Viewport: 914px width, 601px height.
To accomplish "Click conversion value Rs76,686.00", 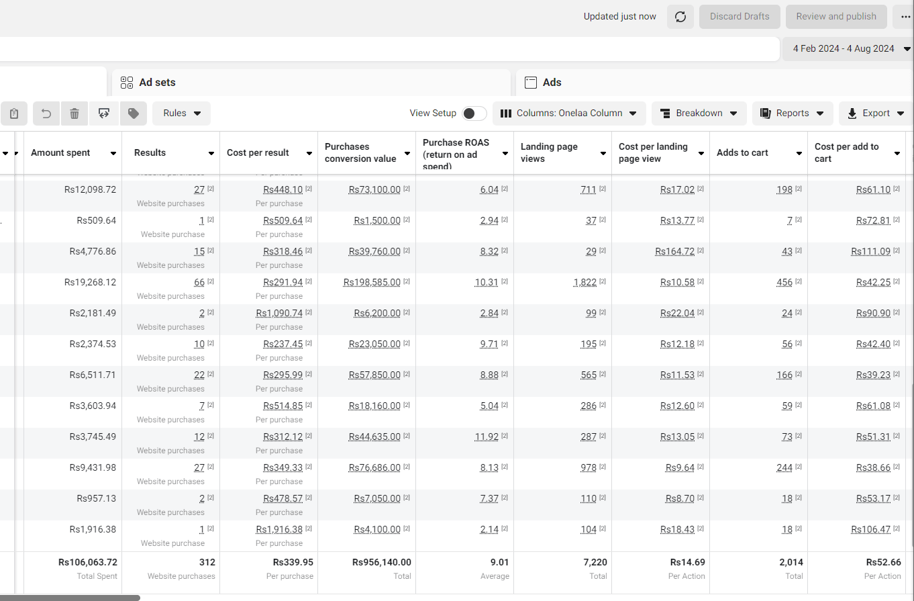I will pos(374,468).
